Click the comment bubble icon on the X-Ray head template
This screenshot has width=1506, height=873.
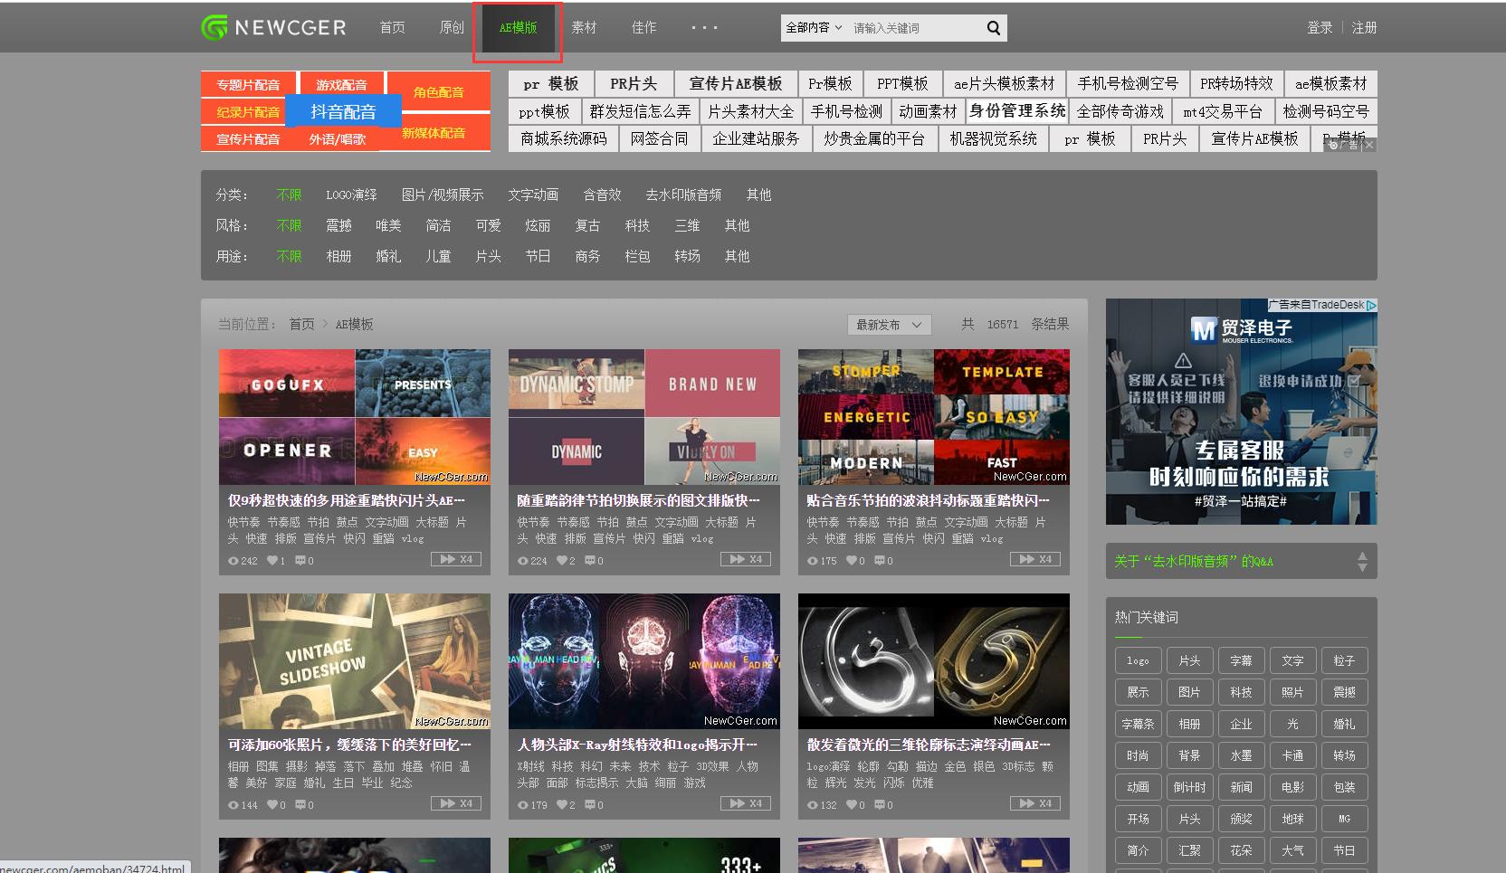(x=590, y=804)
